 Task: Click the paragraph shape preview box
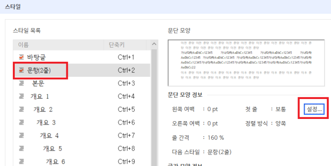pyautogui.click(x=246, y=63)
